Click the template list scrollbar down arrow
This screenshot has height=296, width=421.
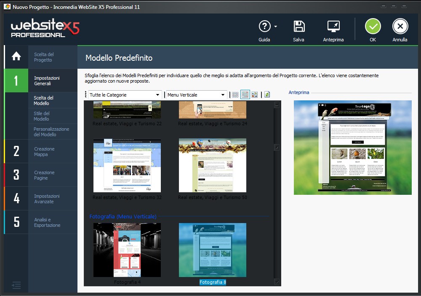pos(277,282)
